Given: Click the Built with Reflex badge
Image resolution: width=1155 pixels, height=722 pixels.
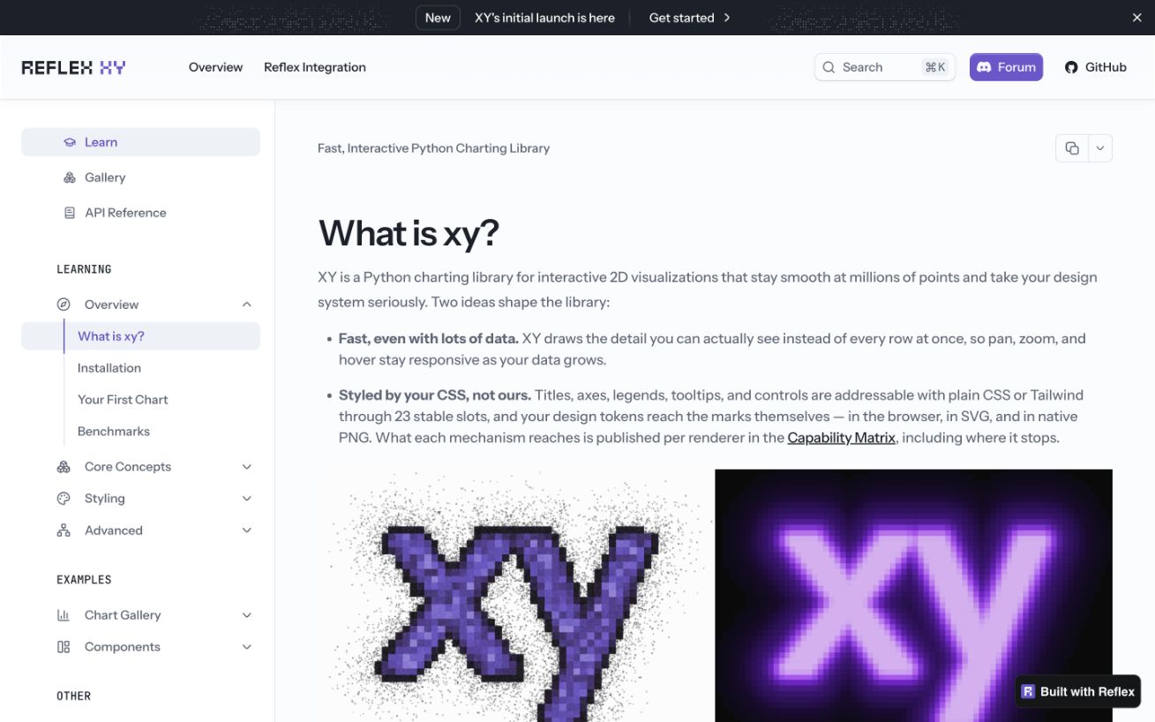Looking at the screenshot, I should pyautogui.click(x=1077, y=692).
